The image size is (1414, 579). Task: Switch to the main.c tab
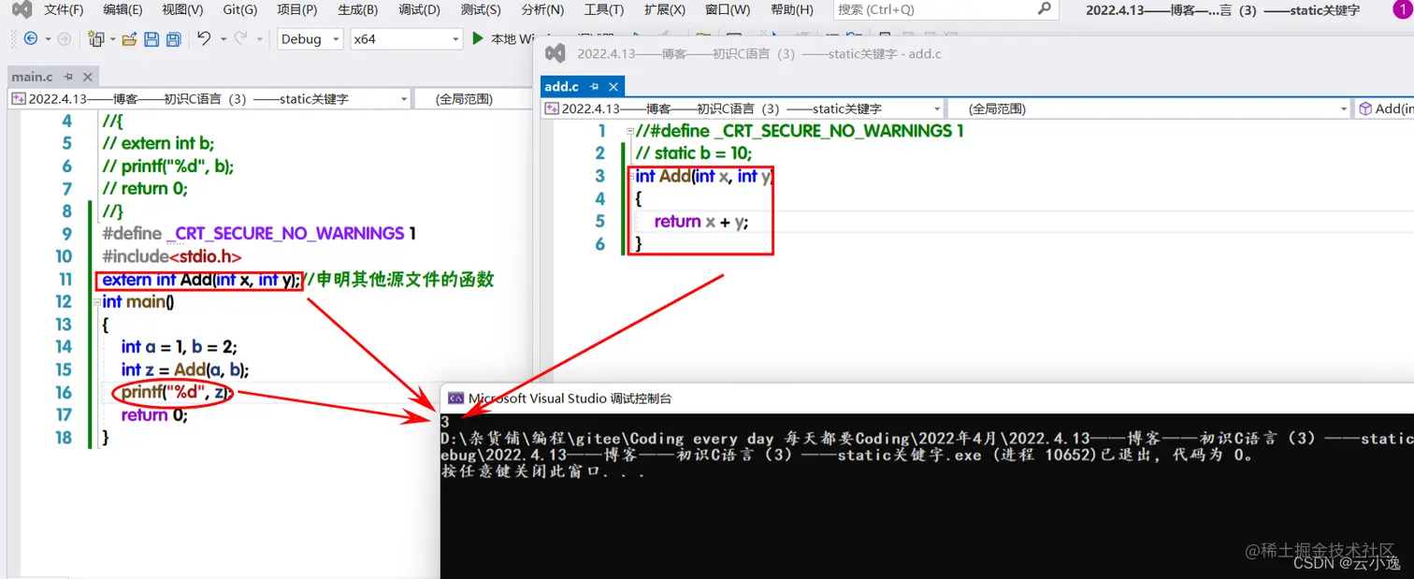click(x=33, y=77)
